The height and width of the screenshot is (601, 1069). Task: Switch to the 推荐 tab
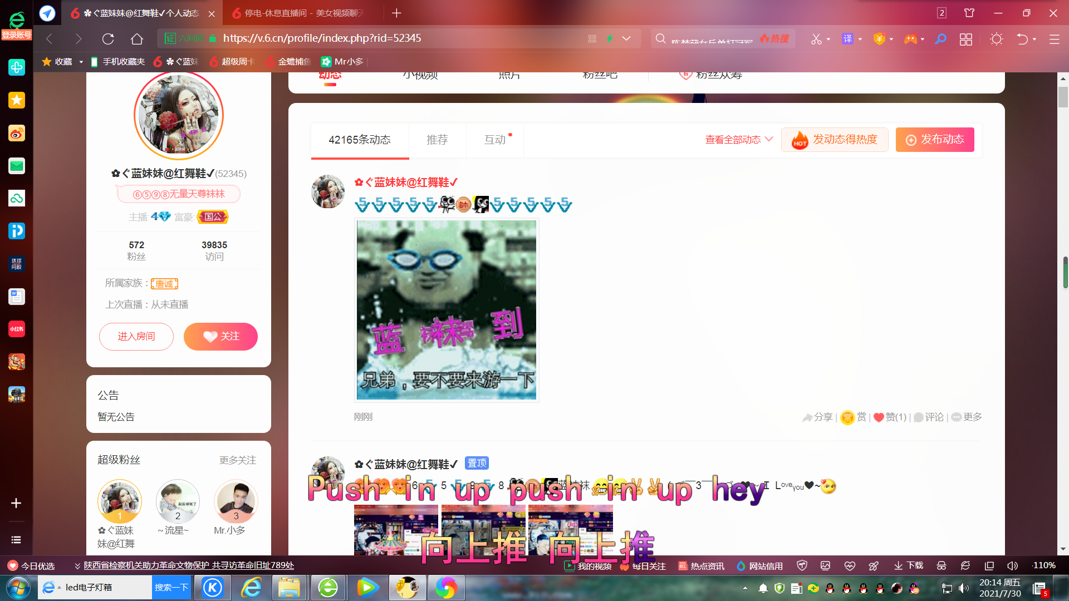pos(437,140)
